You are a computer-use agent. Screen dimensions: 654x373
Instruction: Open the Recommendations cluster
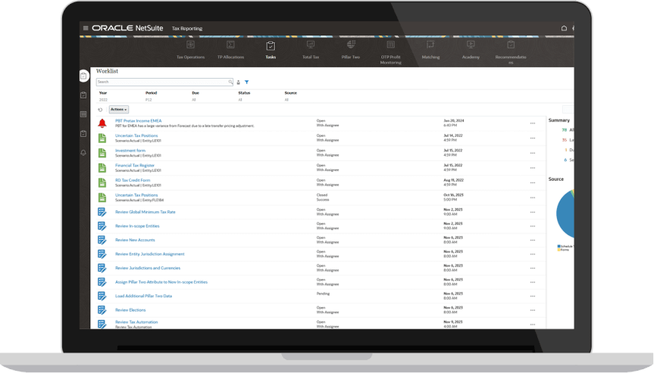pyautogui.click(x=511, y=52)
